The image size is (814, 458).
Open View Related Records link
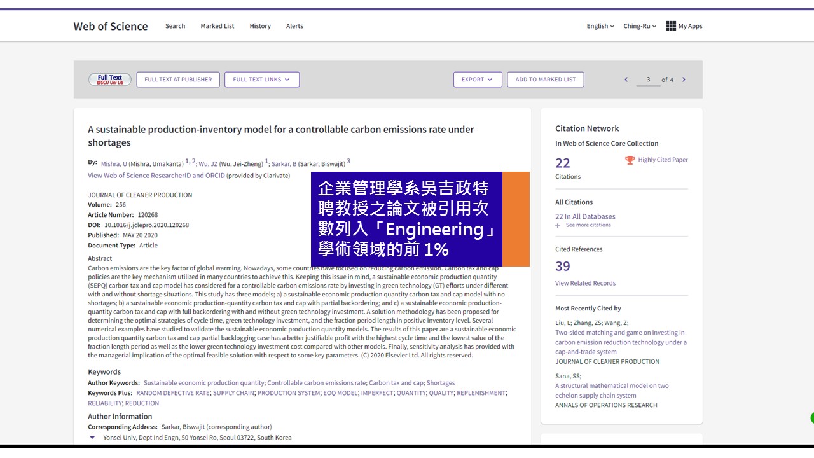(x=585, y=283)
